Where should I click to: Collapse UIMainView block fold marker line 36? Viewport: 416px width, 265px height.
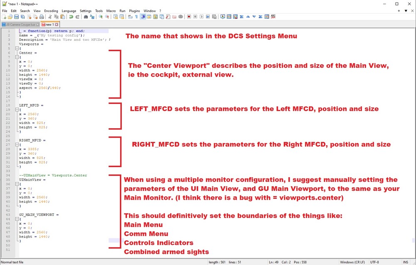point(17,184)
